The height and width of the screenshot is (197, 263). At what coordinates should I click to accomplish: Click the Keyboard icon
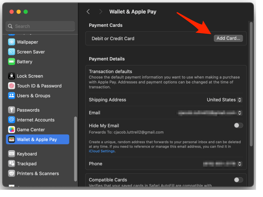pos(11,154)
